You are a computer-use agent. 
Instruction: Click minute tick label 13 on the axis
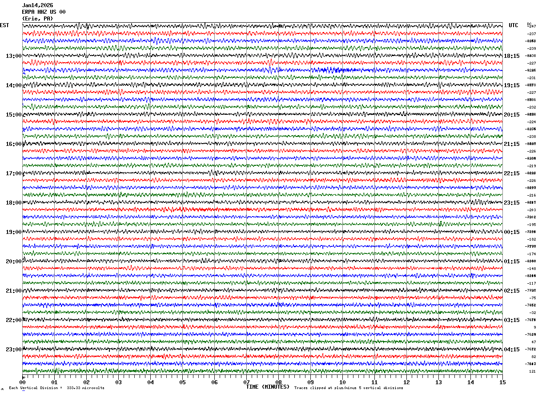tap(438, 382)
